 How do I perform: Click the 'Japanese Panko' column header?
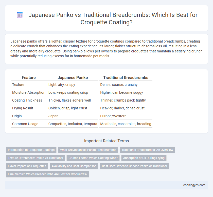click(x=73, y=77)
